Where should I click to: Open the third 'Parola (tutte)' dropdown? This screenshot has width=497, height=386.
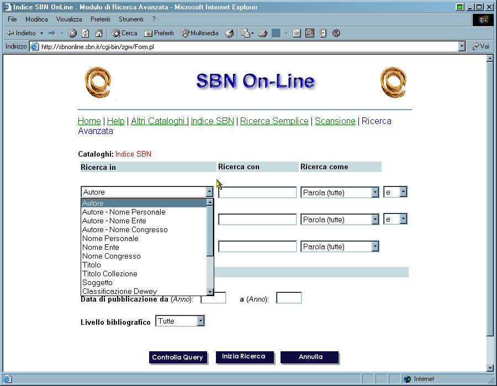click(x=340, y=246)
